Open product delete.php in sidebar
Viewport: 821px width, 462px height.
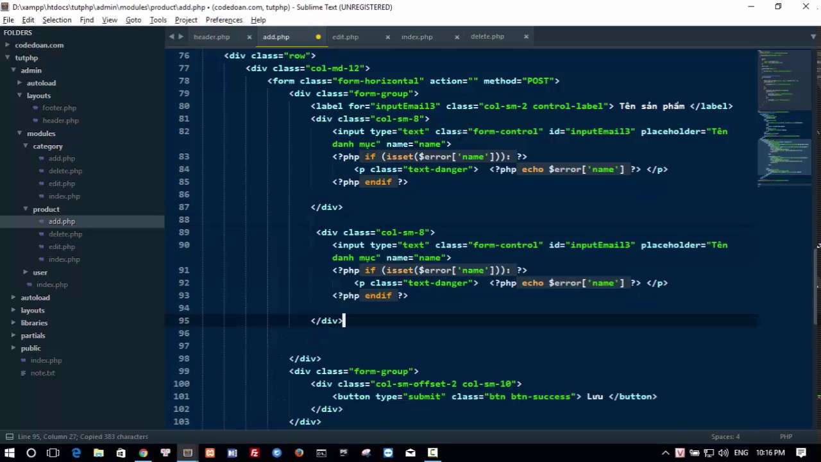coord(65,234)
